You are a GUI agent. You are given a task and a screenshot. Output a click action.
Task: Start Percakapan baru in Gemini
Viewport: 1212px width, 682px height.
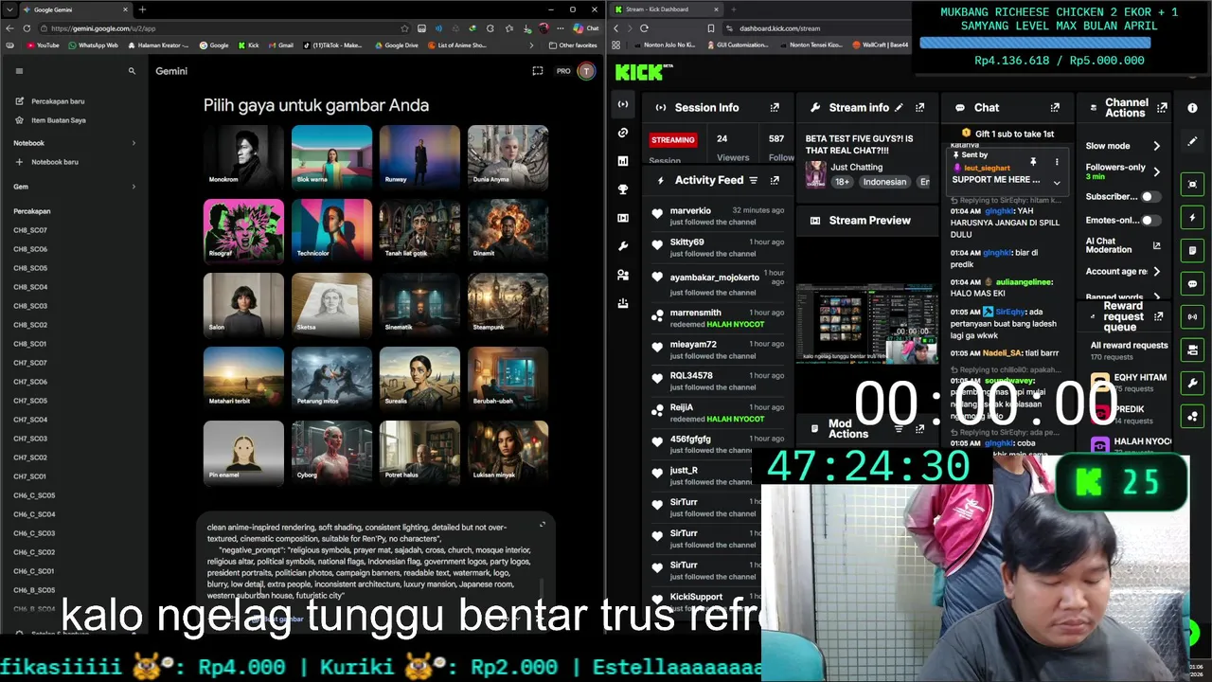click(x=58, y=101)
